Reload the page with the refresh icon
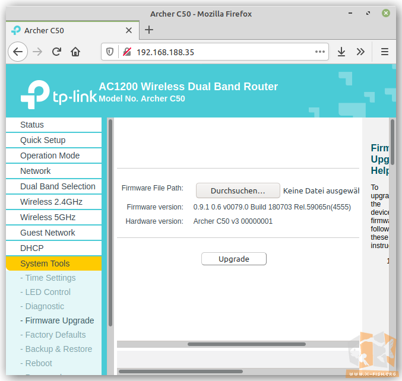 [x=56, y=52]
